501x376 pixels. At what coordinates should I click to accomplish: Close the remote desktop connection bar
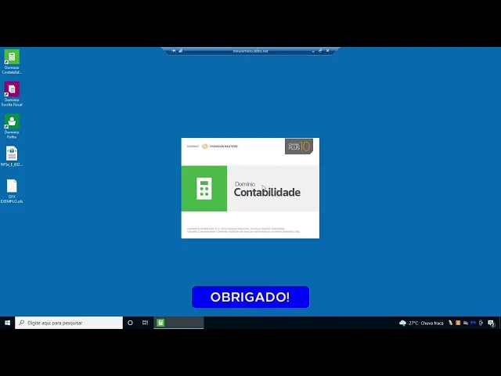327,51
